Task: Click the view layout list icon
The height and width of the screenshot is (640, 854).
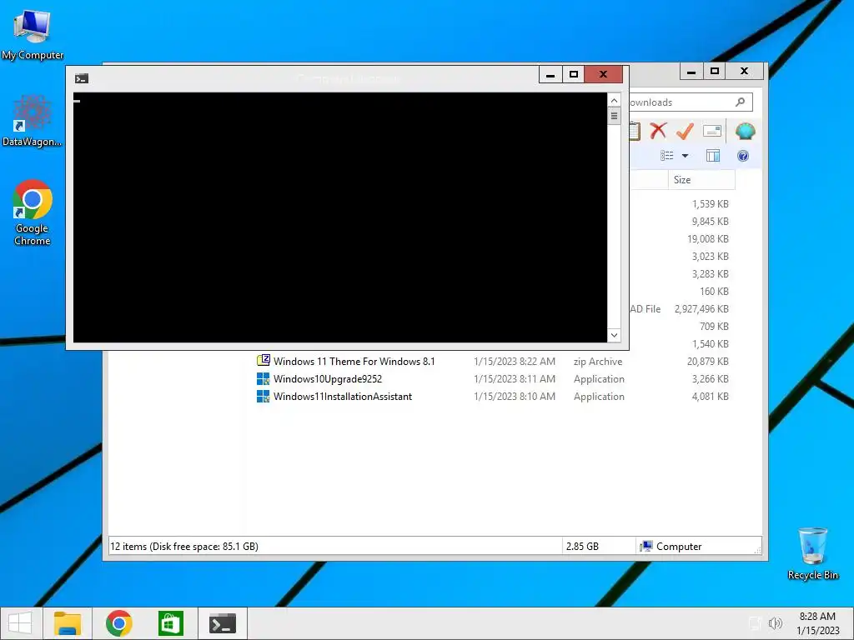Action: click(x=666, y=156)
